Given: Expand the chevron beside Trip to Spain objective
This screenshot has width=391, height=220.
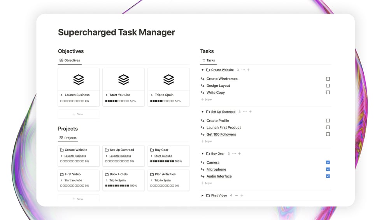Looking at the screenshot, I should coord(152,95).
